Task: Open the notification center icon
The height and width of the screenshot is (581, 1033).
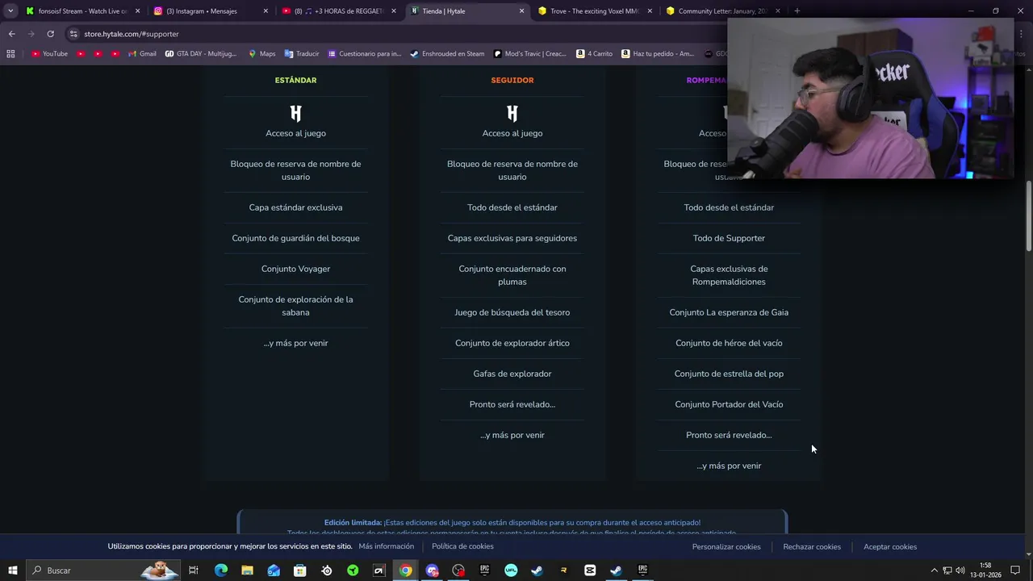Action: point(1015,571)
